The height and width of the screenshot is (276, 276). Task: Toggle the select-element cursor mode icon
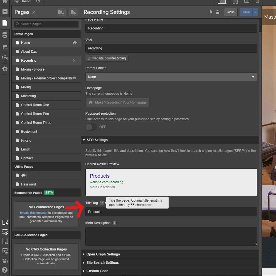click(5, 222)
